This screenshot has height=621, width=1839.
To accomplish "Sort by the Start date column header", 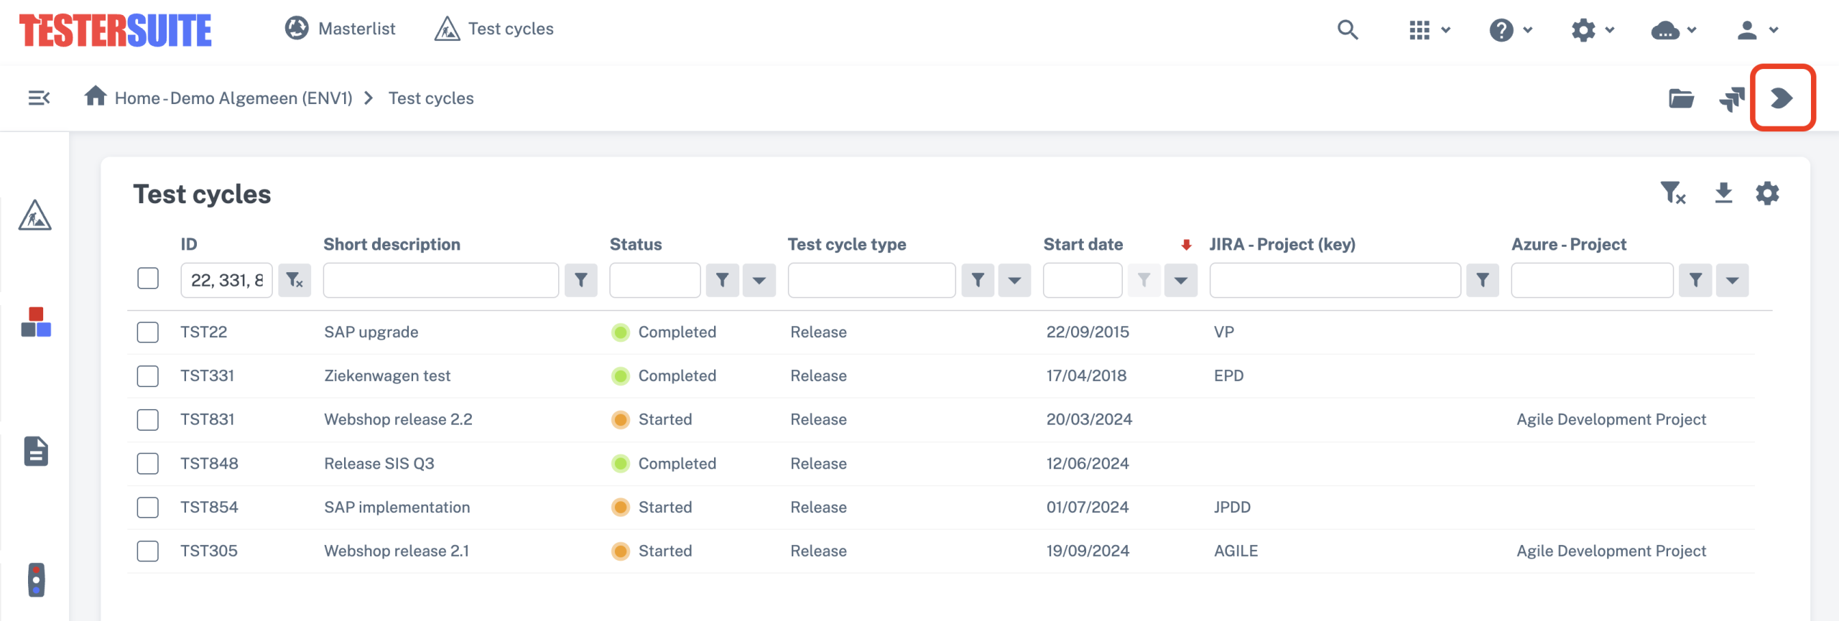I will click(x=1083, y=245).
